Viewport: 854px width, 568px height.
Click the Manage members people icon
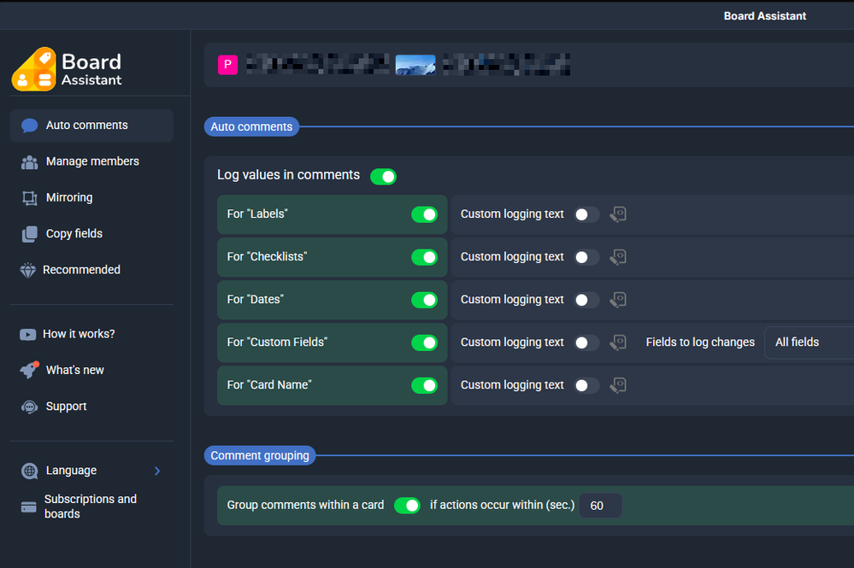coord(29,162)
